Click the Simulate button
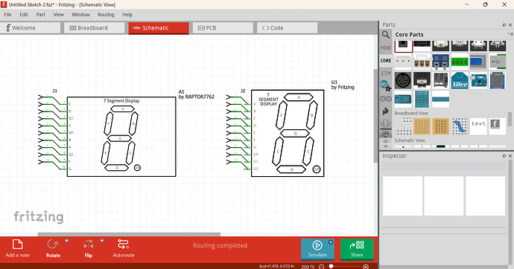514x269 pixels. (317, 249)
